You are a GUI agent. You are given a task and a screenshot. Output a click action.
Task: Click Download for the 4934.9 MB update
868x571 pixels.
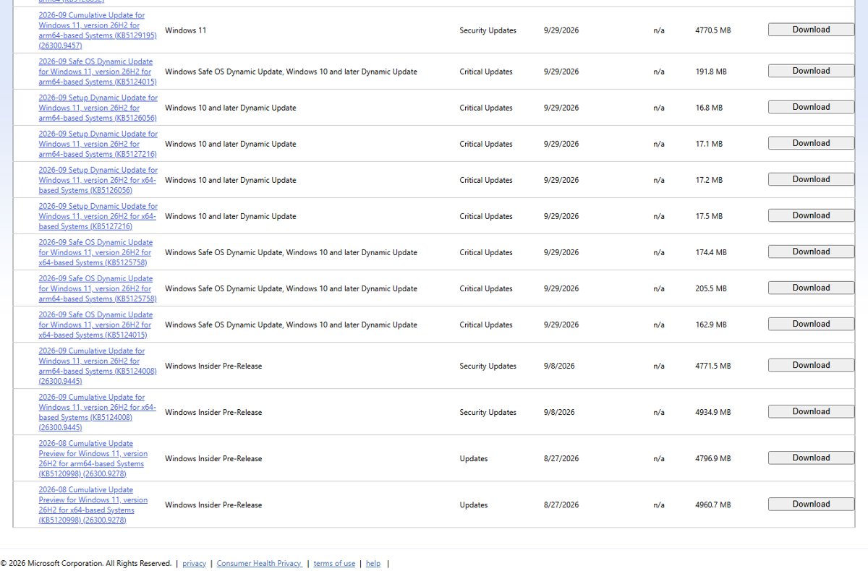coord(811,411)
